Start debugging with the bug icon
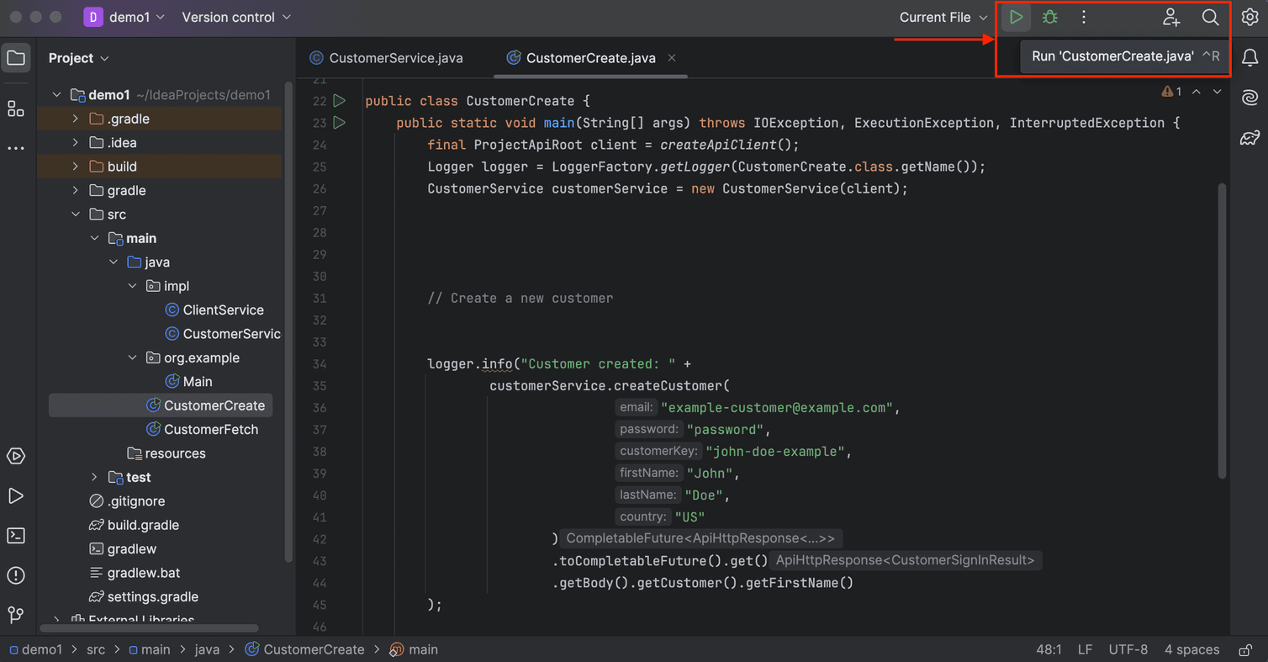 tap(1049, 17)
